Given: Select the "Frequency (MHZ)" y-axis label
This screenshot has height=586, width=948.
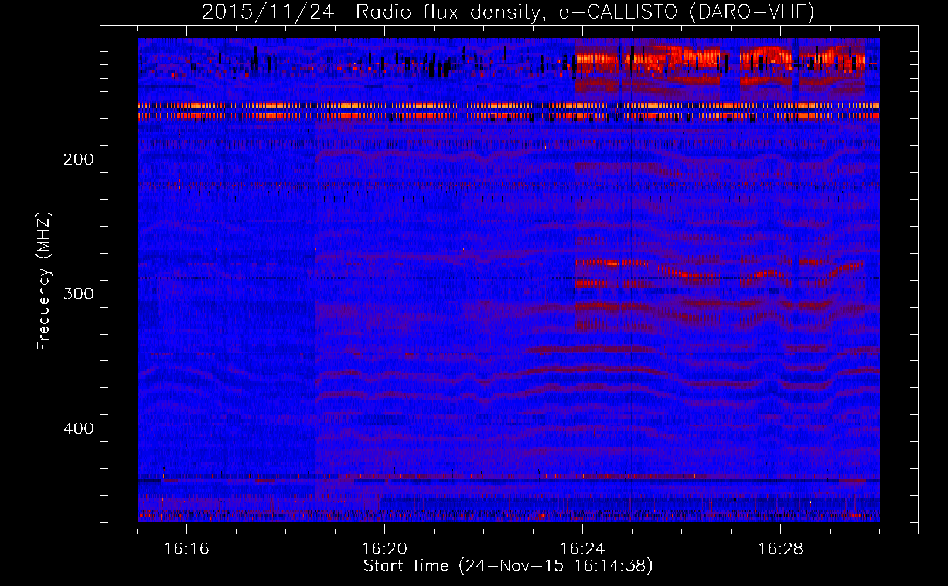Looking at the screenshot, I should 44,281.
